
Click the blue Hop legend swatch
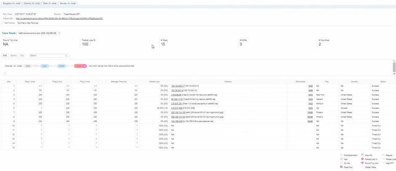tap(341, 159)
